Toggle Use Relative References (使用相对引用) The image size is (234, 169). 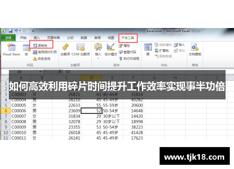coord(44,52)
